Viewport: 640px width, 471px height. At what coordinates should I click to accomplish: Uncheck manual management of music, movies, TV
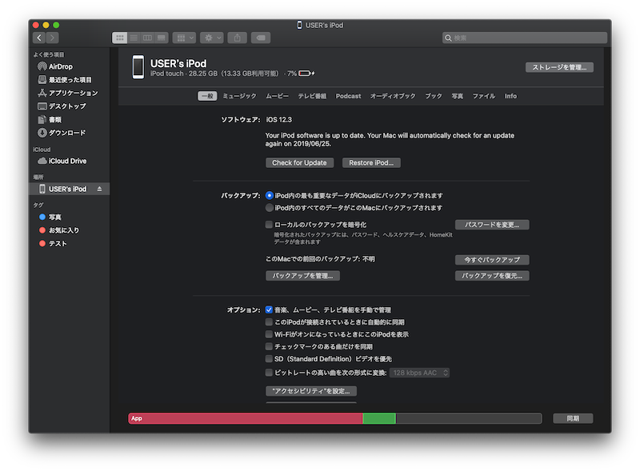269,309
